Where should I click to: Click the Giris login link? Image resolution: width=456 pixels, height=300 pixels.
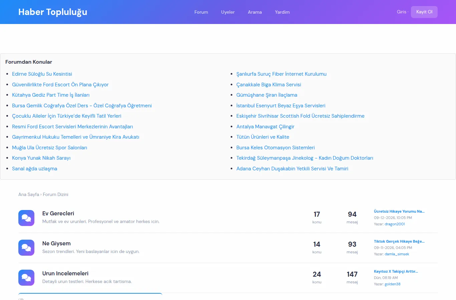[402, 12]
